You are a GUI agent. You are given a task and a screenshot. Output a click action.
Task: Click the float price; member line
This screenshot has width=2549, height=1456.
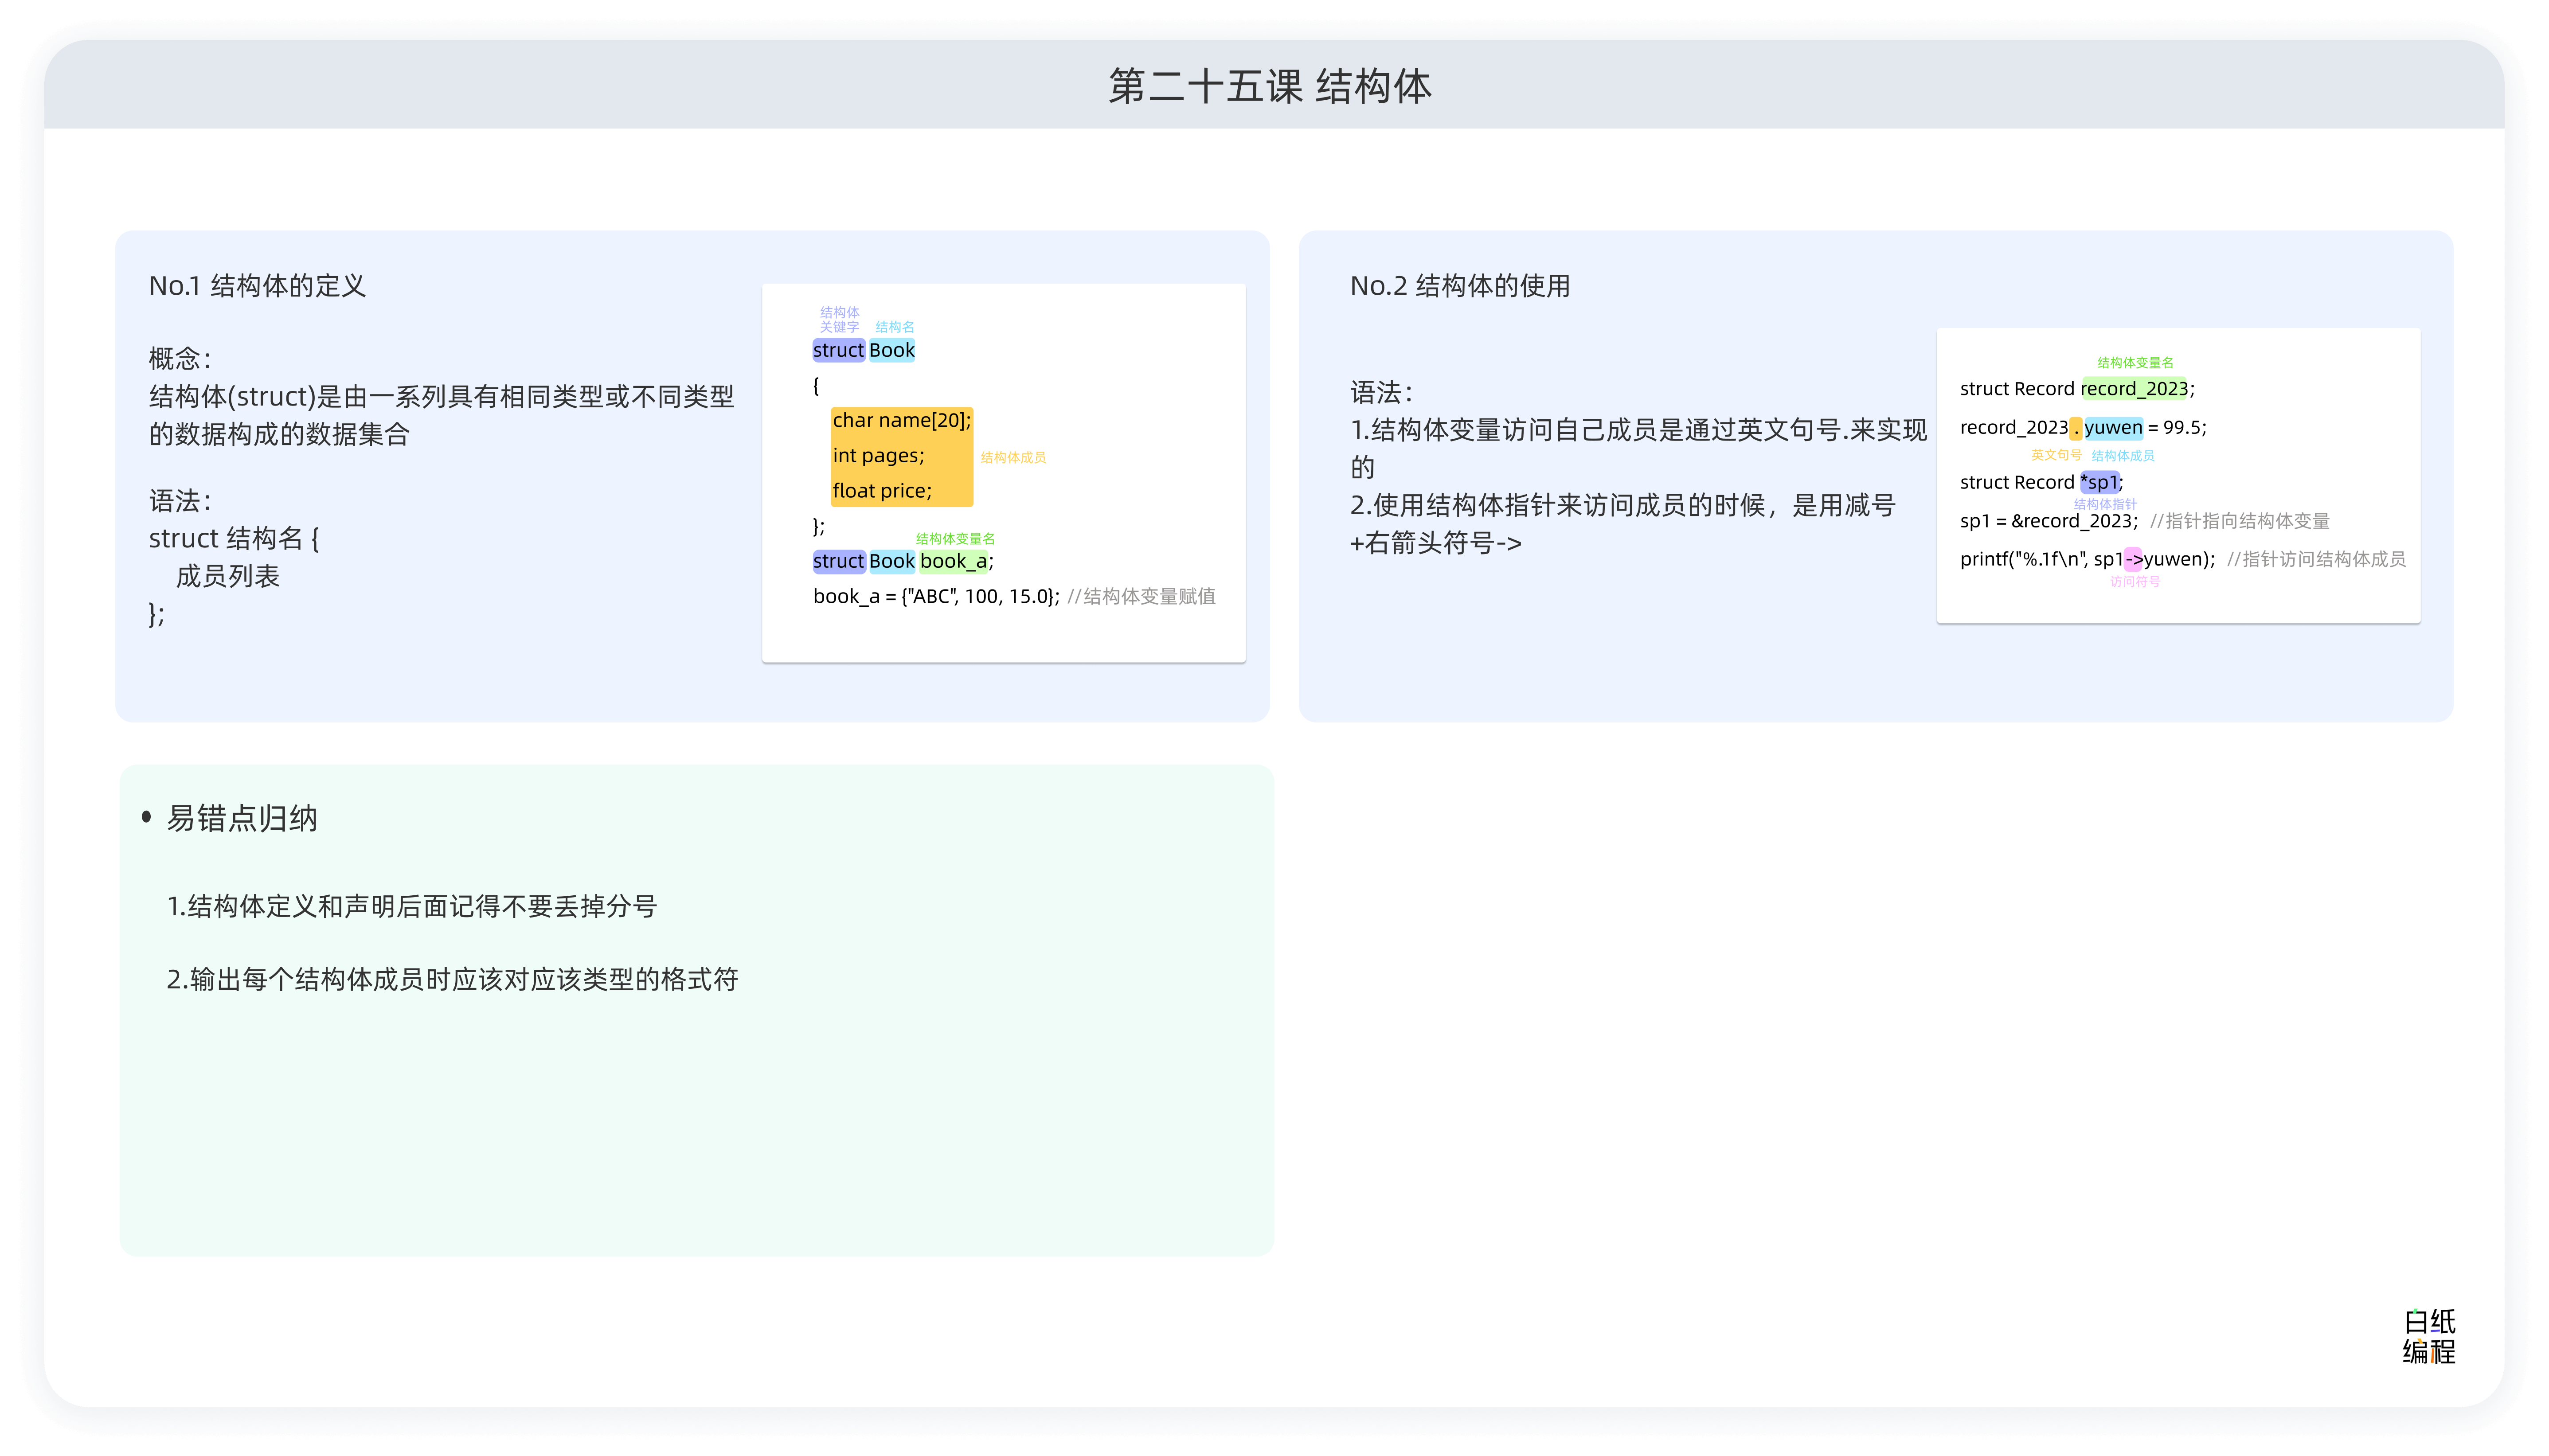click(x=882, y=491)
